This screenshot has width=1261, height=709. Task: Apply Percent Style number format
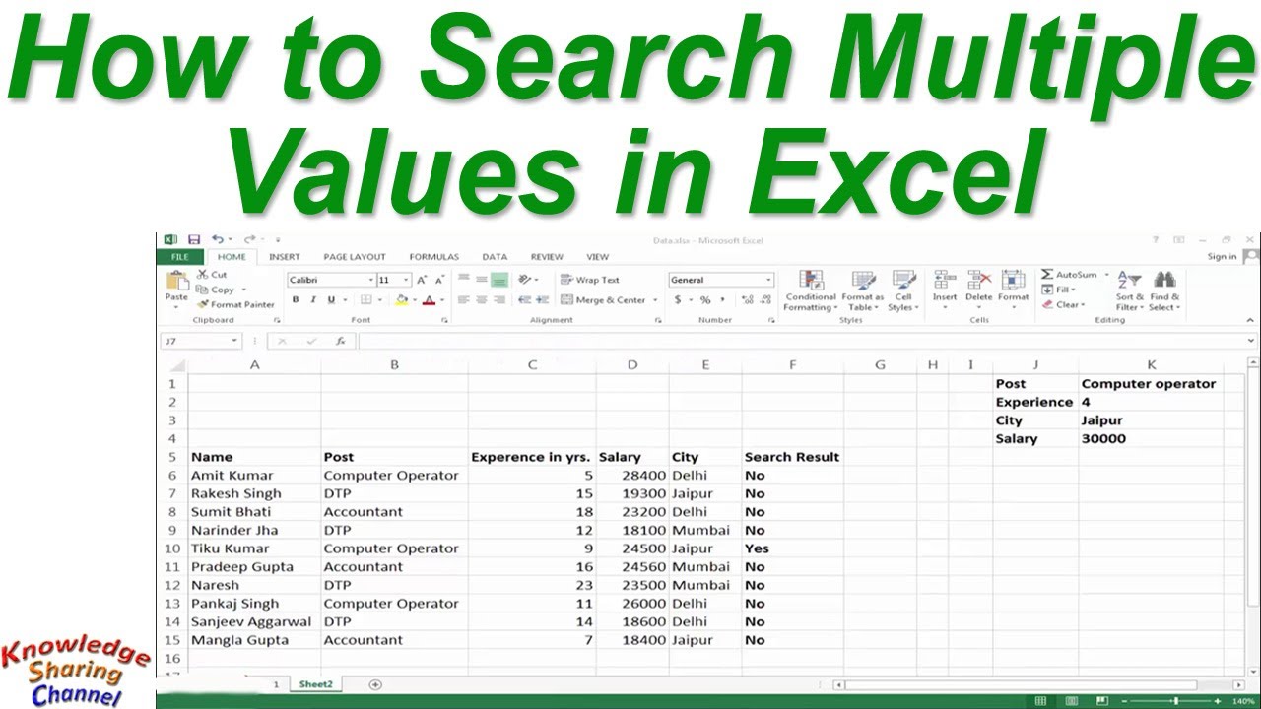tap(705, 300)
